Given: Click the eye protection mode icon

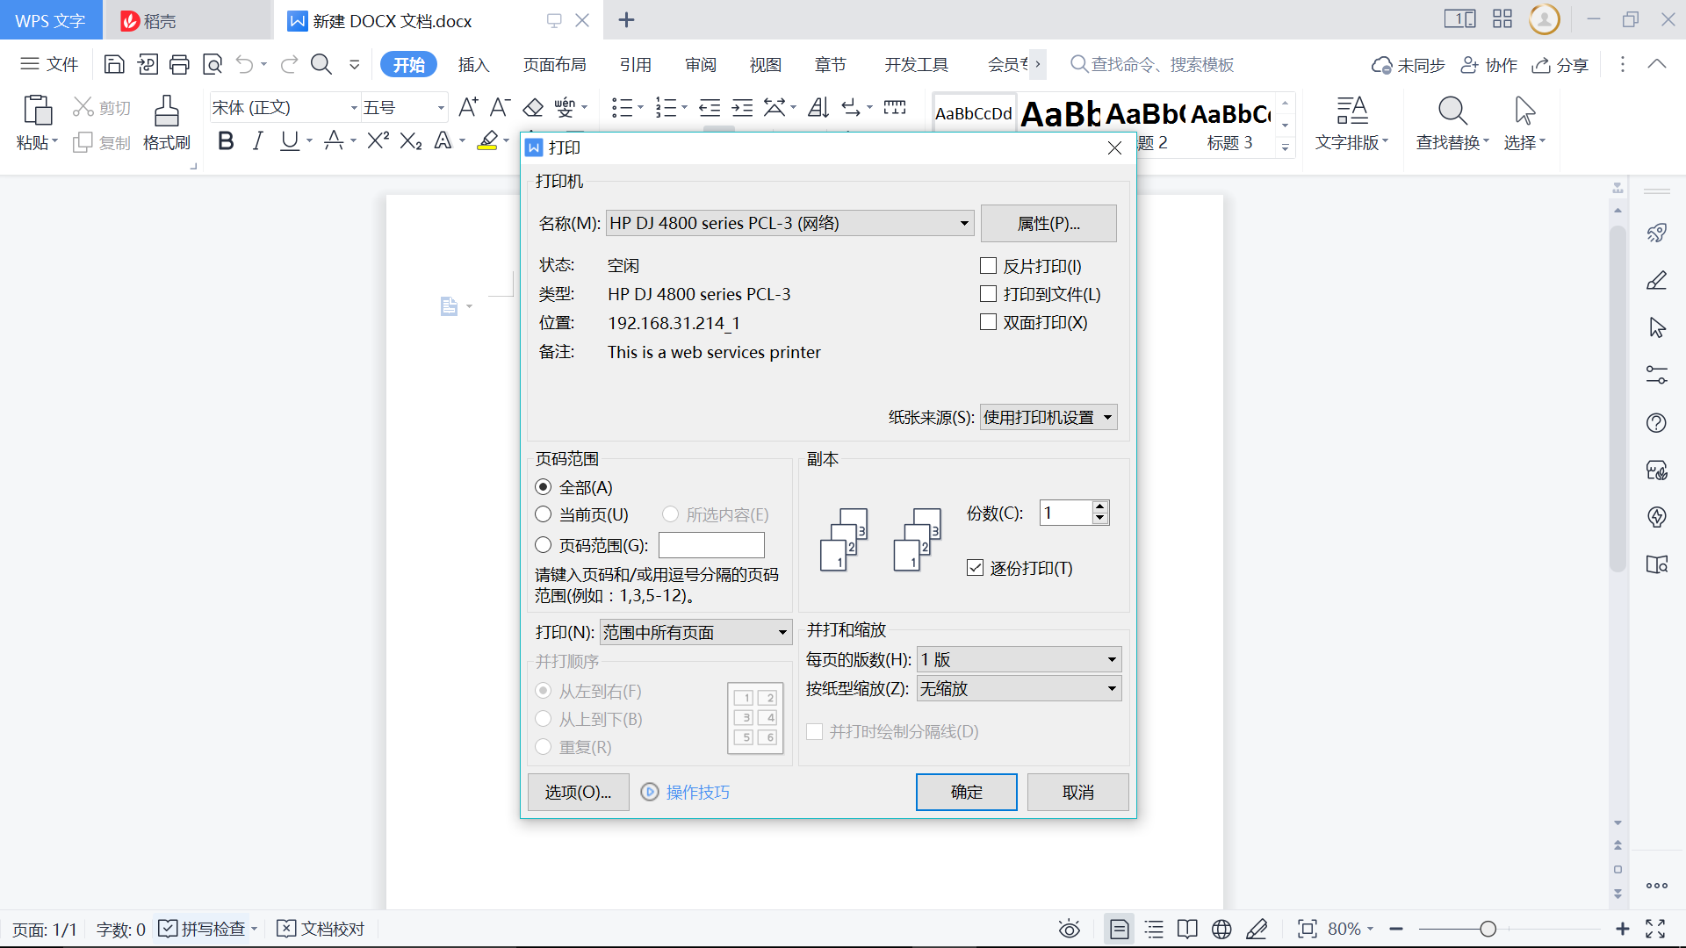Looking at the screenshot, I should coord(1069,929).
